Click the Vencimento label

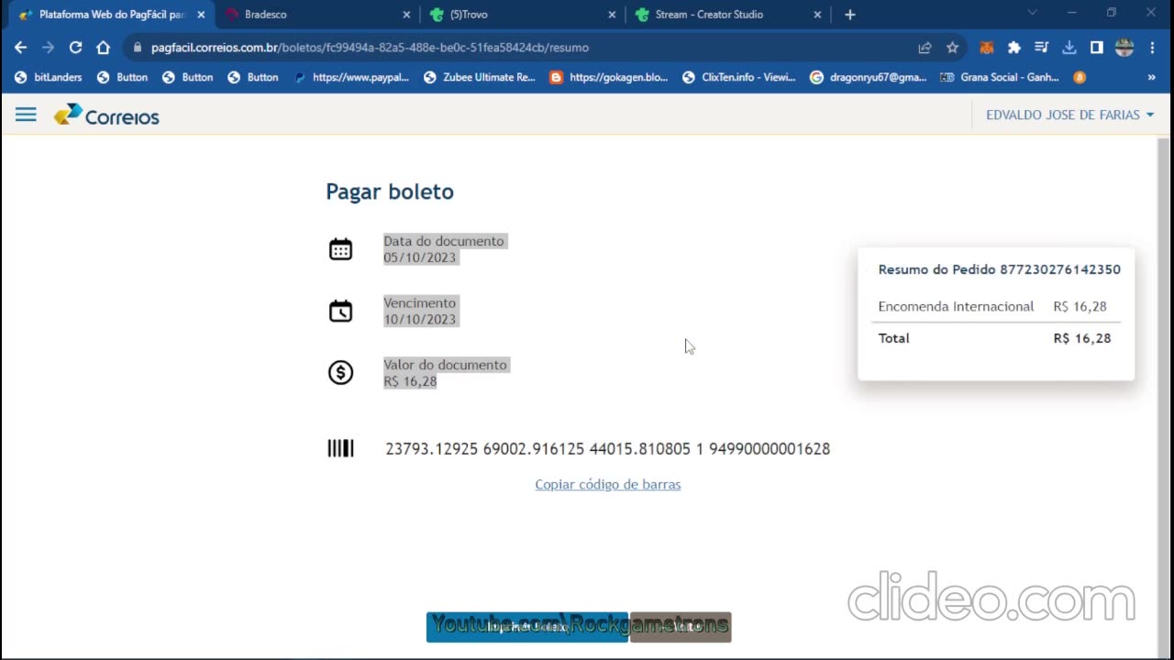(420, 302)
